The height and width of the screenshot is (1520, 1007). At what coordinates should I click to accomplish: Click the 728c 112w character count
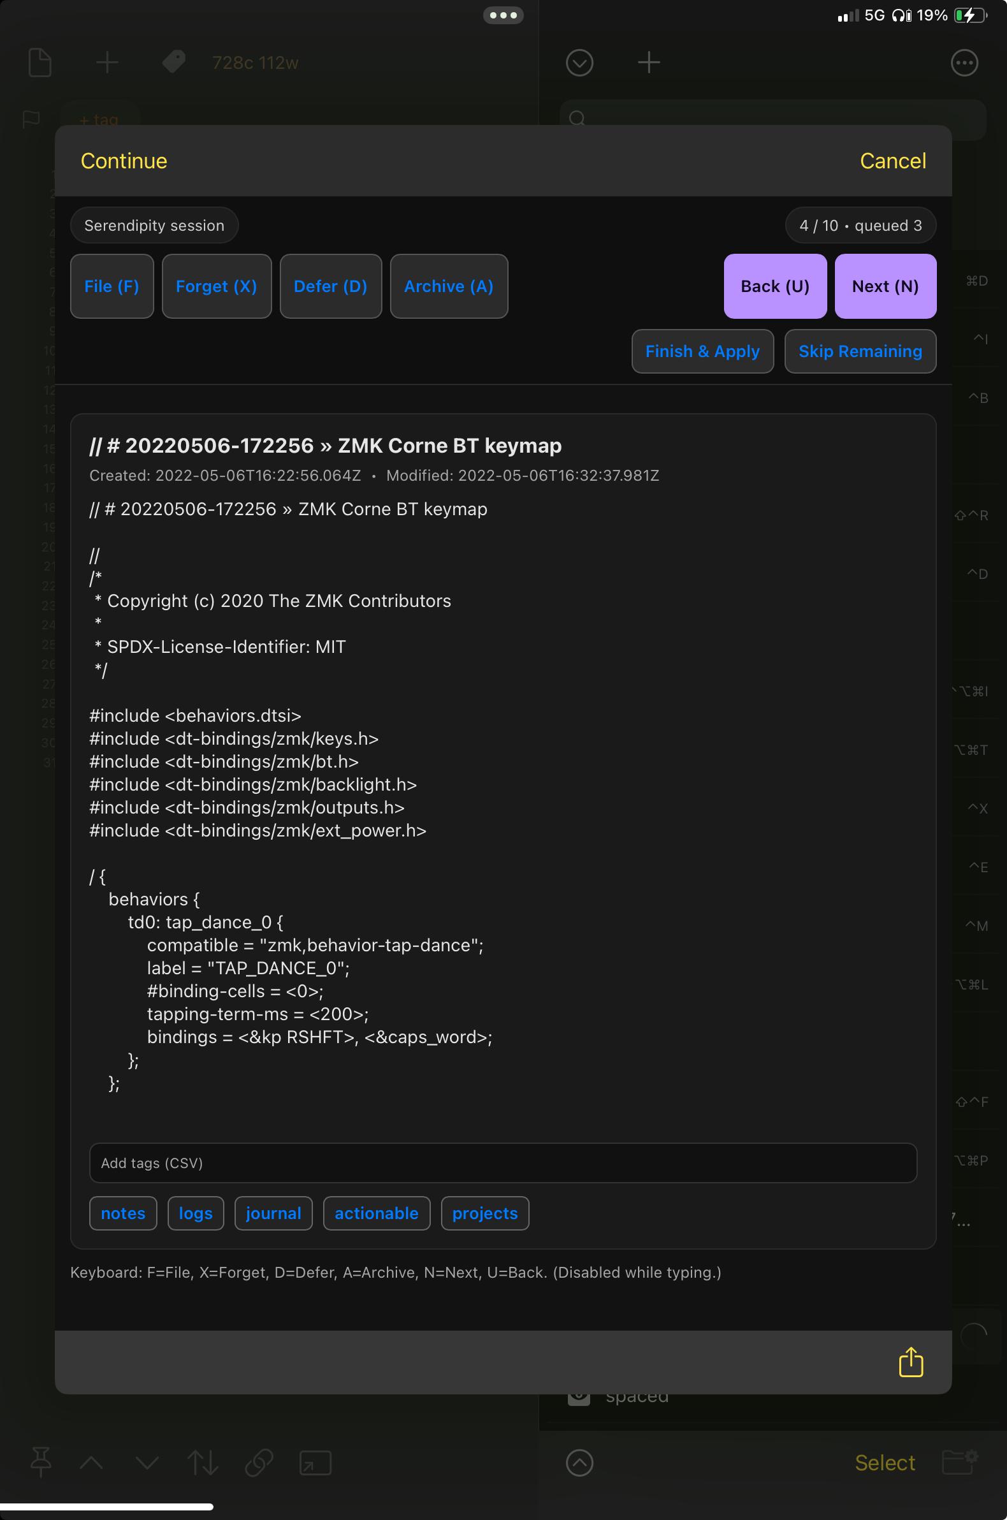coord(255,63)
